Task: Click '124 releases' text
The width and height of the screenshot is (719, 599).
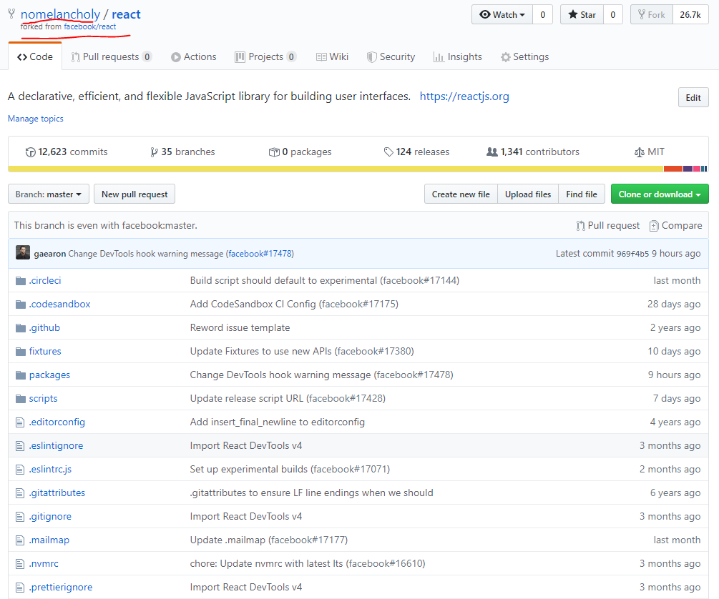Action: (422, 152)
